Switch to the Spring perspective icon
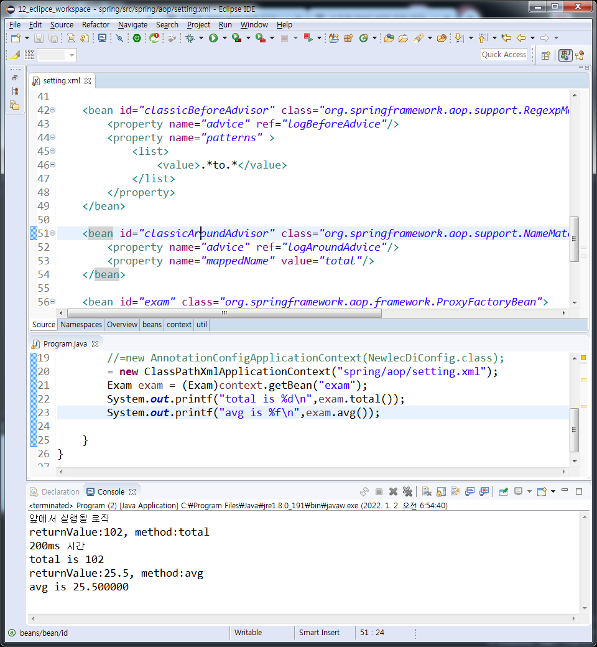 tap(580, 55)
